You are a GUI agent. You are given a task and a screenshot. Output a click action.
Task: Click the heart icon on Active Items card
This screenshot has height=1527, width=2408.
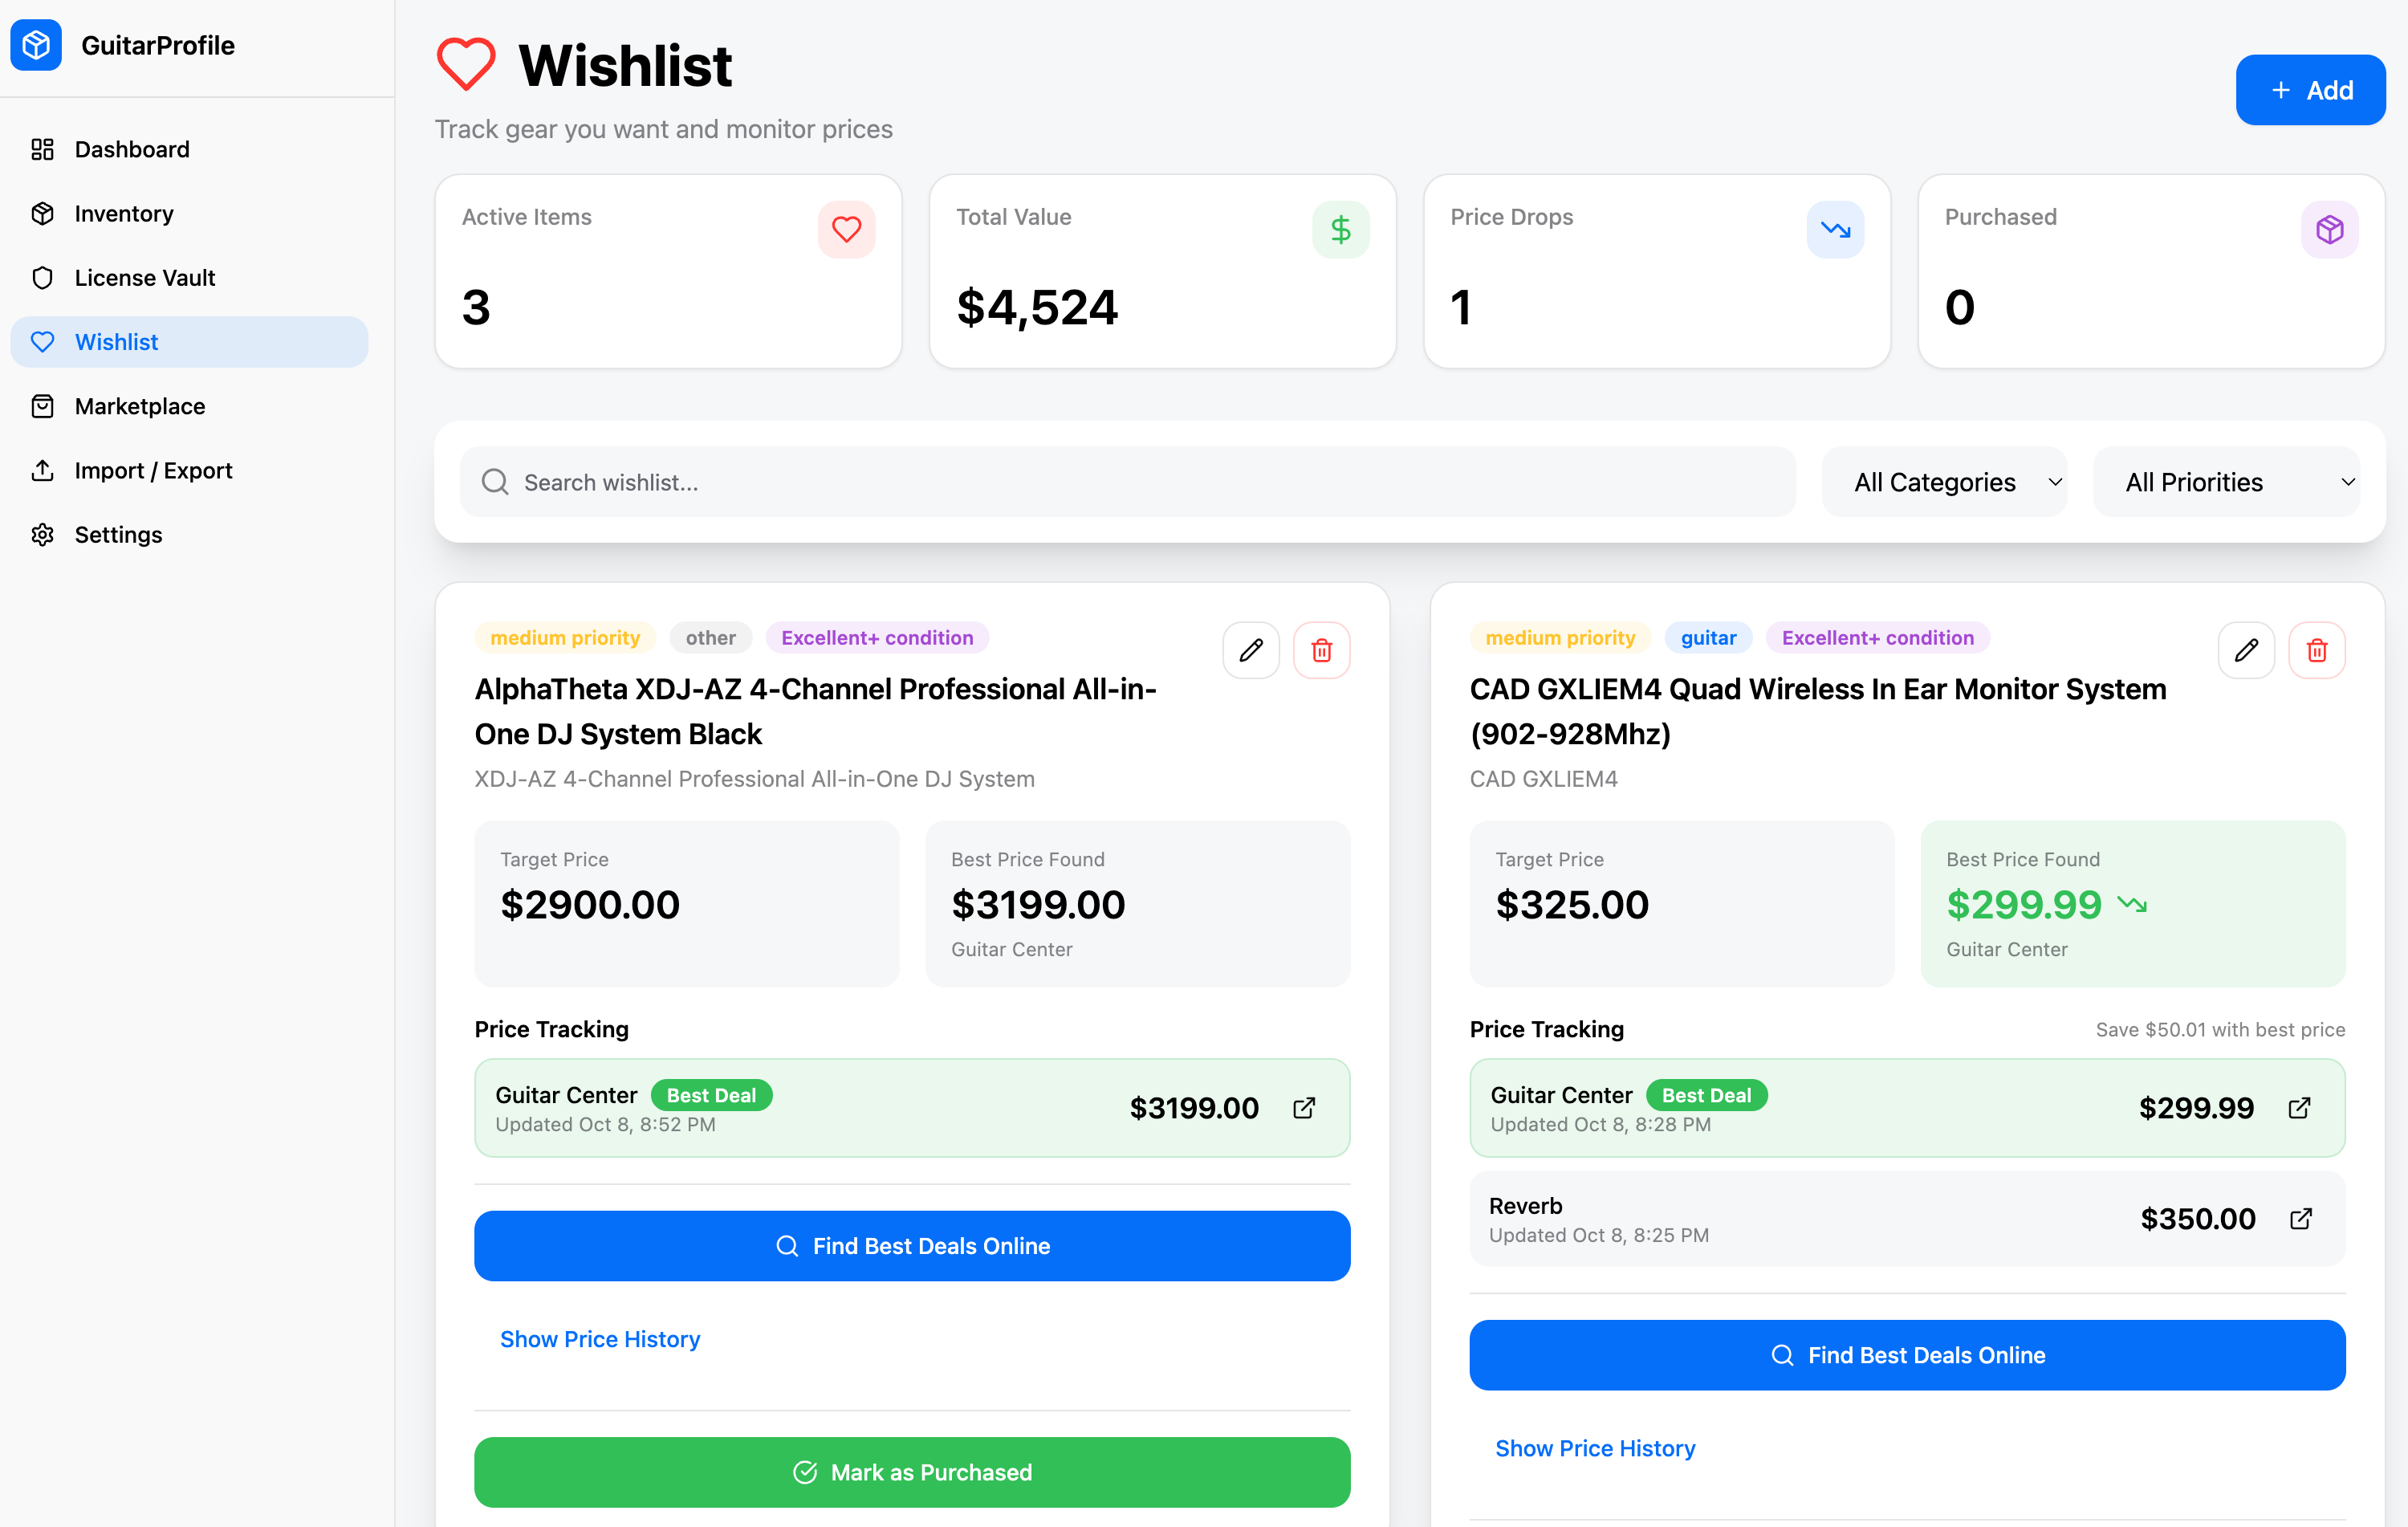(846, 229)
